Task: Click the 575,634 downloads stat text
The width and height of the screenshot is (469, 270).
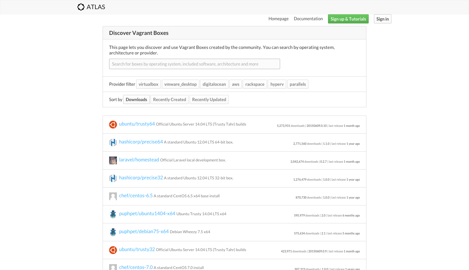Action: (x=306, y=233)
